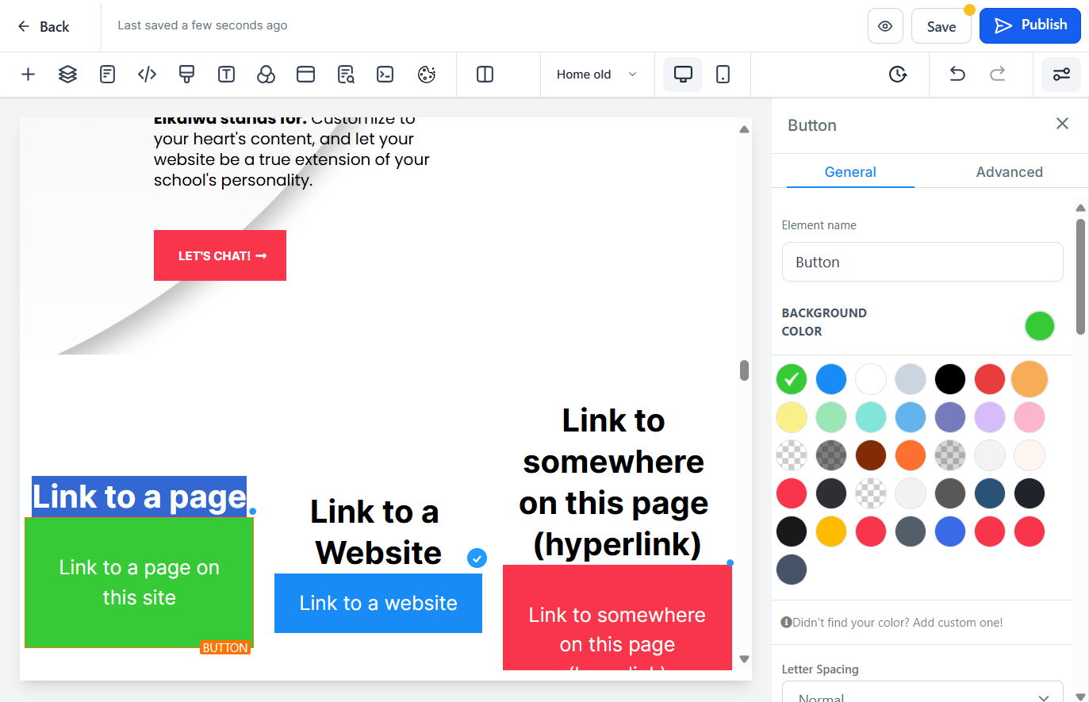Open the Home old page dropdown
The width and height of the screenshot is (1089, 702).
tap(597, 75)
